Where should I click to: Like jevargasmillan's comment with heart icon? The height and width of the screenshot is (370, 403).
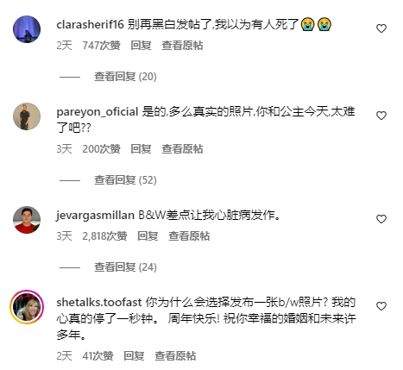(381, 219)
